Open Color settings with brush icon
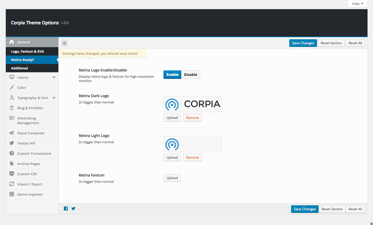 pos(22,88)
